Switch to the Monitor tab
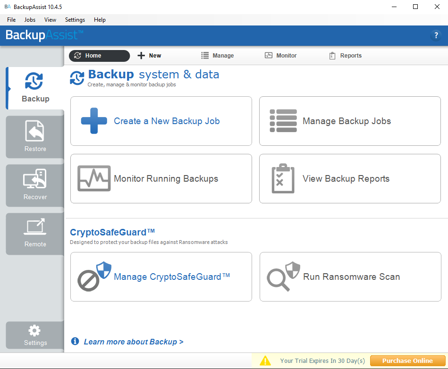This screenshot has width=448, height=369. (280, 56)
